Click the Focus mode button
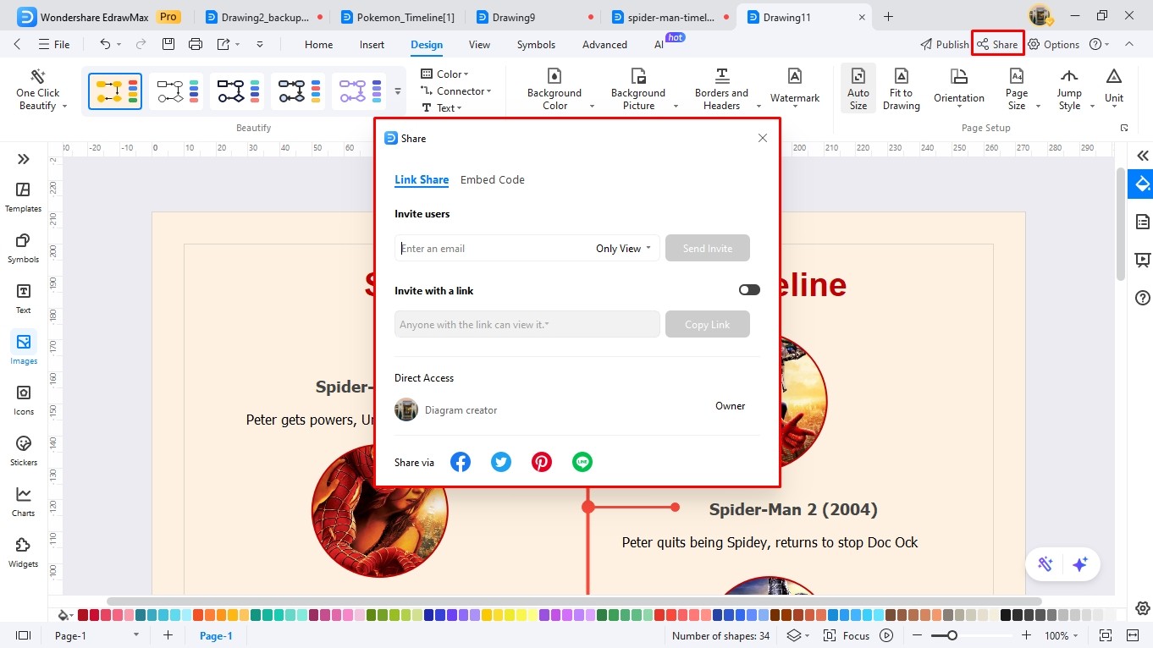The height and width of the screenshot is (648, 1153). point(847,635)
